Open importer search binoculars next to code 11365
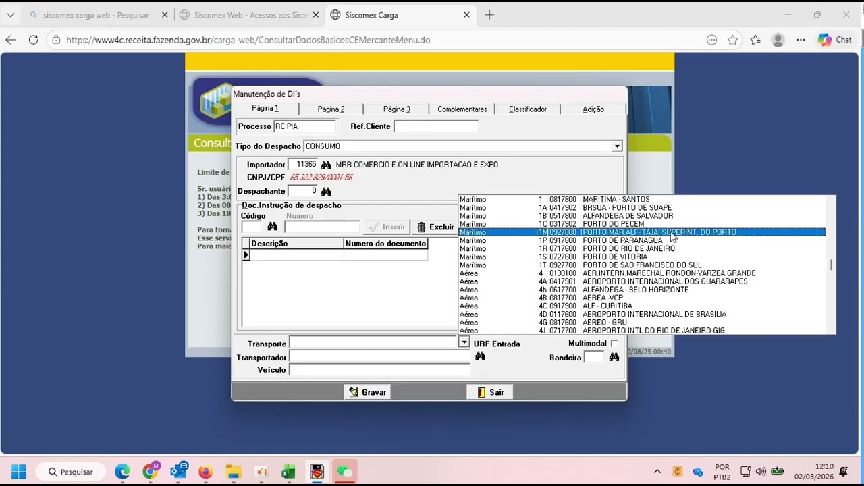The height and width of the screenshot is (486, 864). coord(326,165)
